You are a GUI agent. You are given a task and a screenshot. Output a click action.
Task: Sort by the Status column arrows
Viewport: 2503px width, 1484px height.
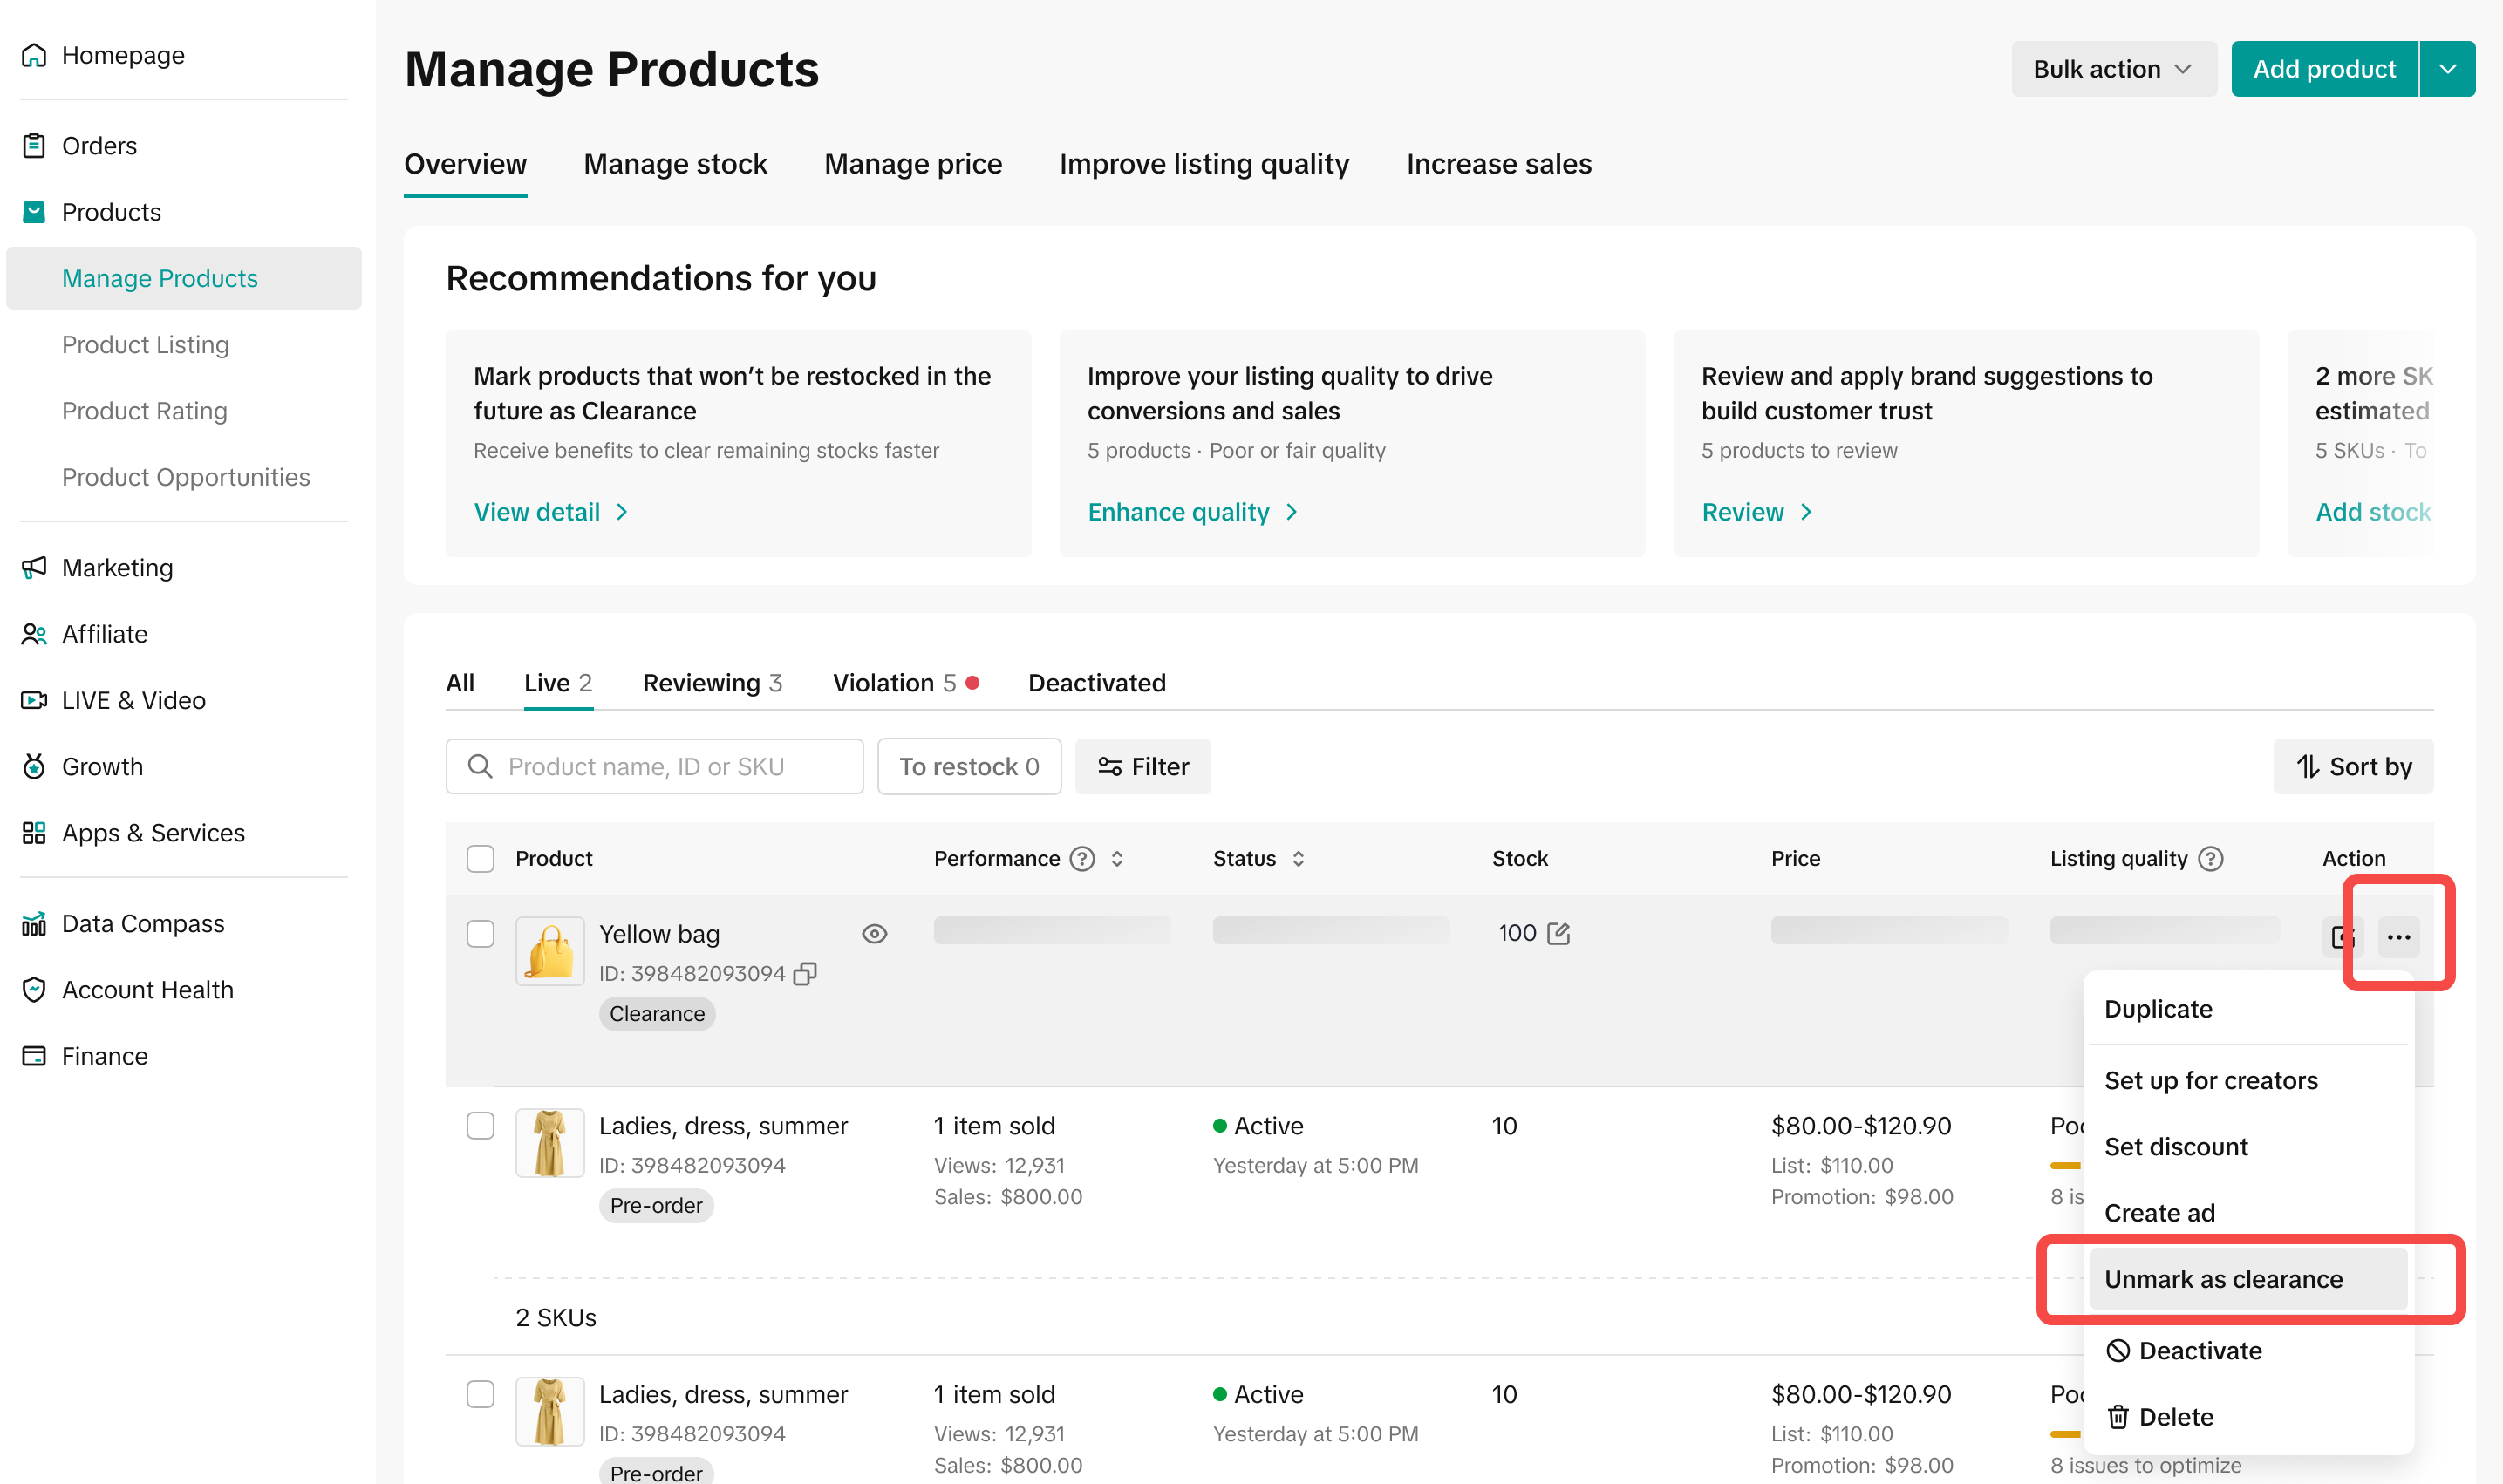click(x=1298, y=858)
